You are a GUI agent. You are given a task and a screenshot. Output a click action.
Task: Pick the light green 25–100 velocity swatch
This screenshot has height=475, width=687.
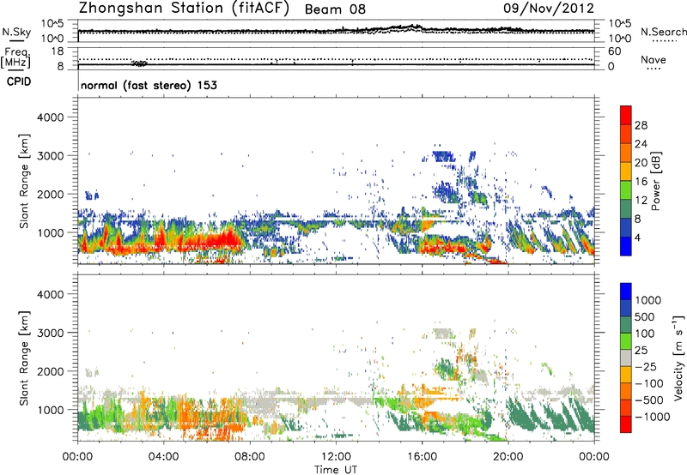click(626, 341)
